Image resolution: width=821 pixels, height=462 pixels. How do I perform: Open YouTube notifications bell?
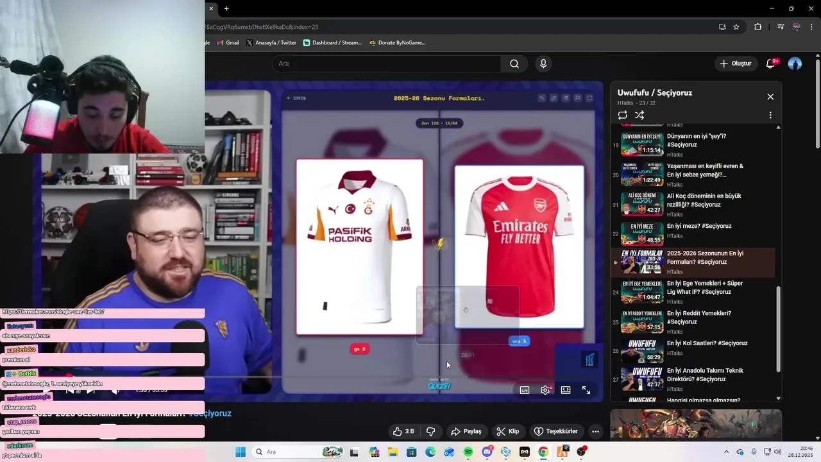click(x=771, y=64)
